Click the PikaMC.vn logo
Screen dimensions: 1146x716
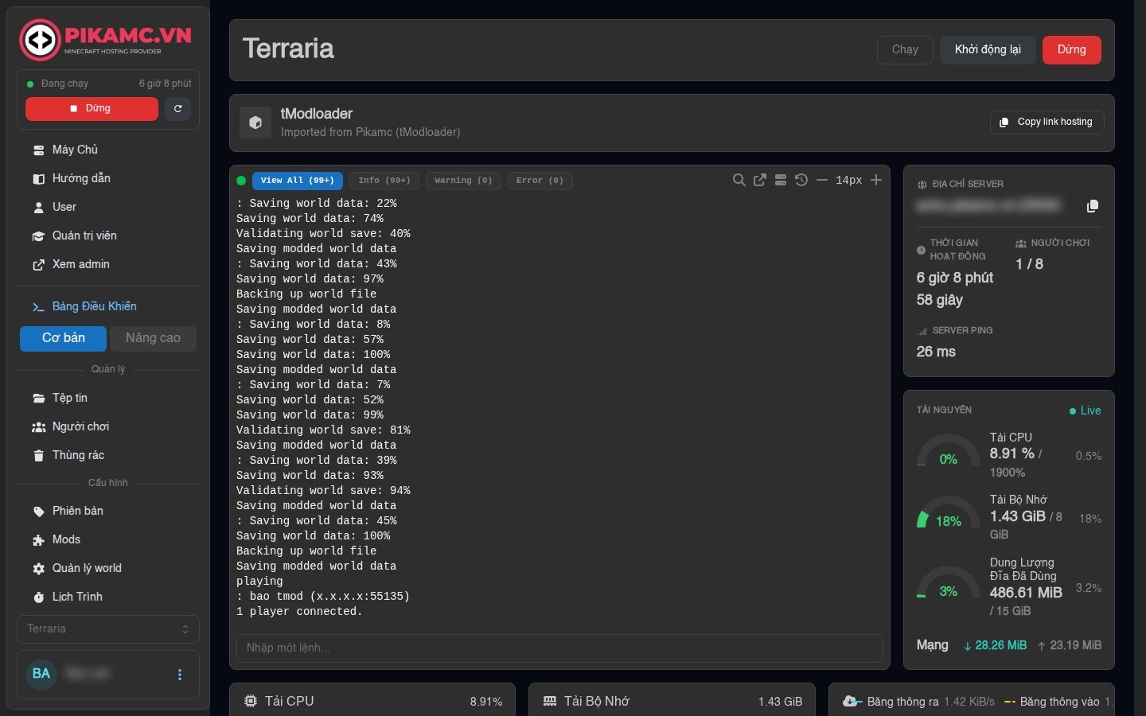click(106, 40)
